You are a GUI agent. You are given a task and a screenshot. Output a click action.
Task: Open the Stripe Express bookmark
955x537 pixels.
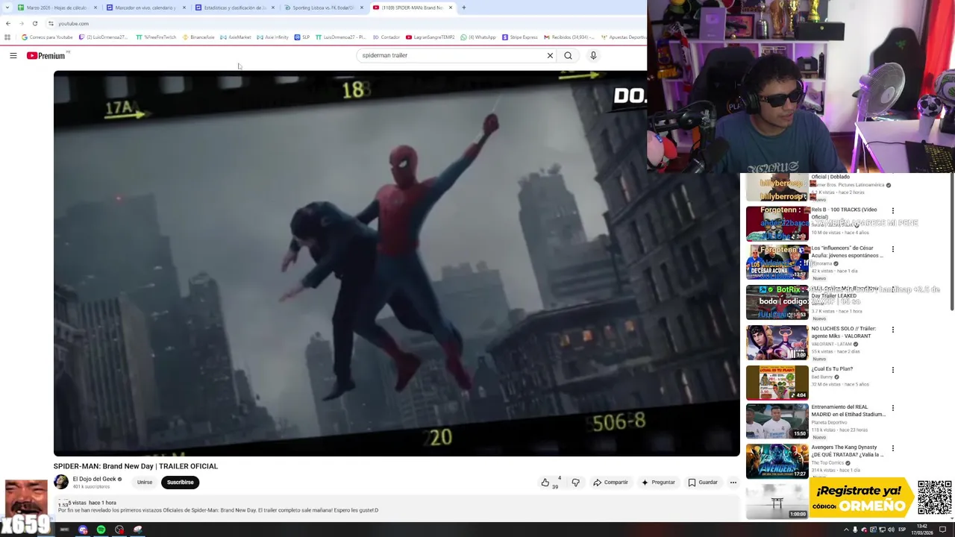click(519, 37)
